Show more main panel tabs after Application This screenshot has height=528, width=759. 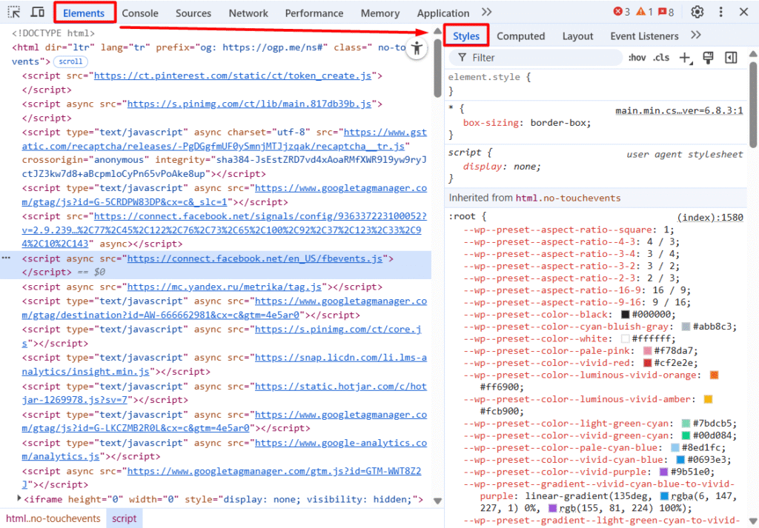point(486,12)
